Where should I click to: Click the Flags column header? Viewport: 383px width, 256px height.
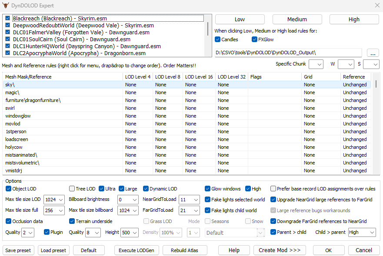pos(275,76)
